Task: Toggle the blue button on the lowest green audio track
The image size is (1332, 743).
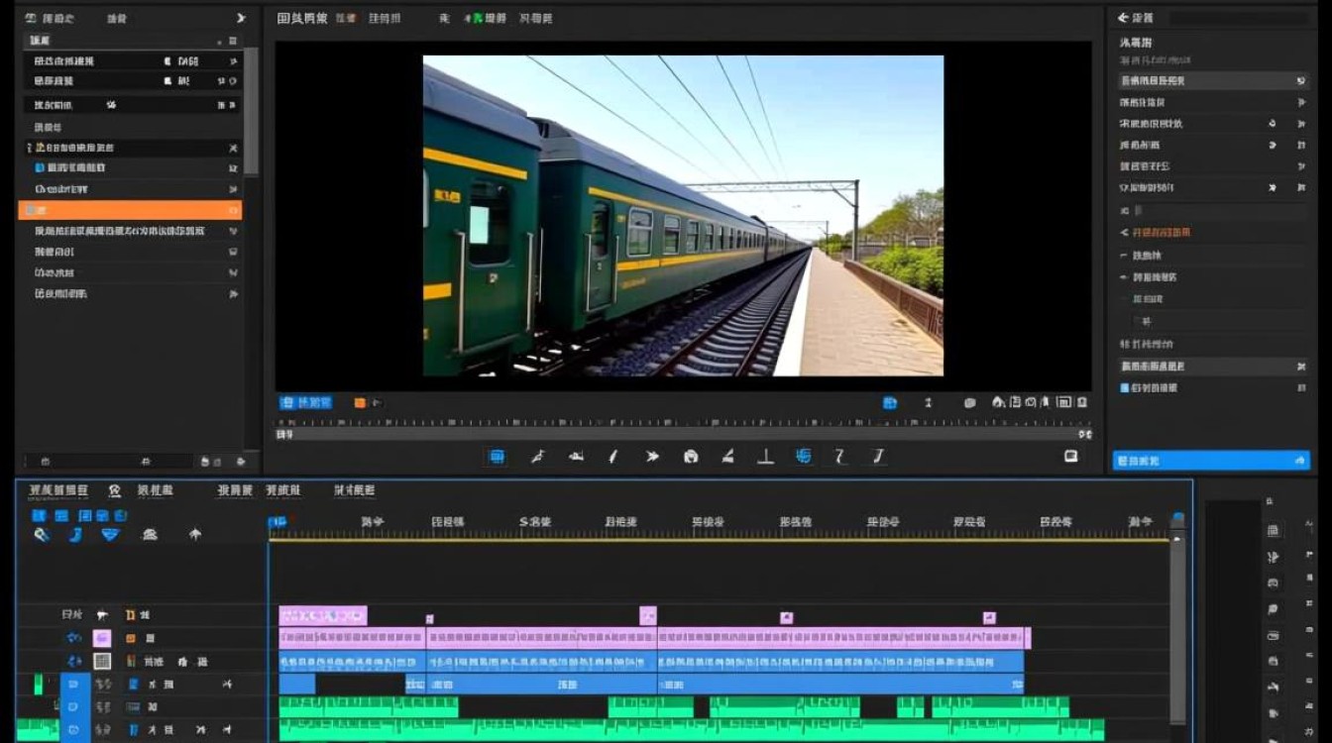Action: point(72,730)
